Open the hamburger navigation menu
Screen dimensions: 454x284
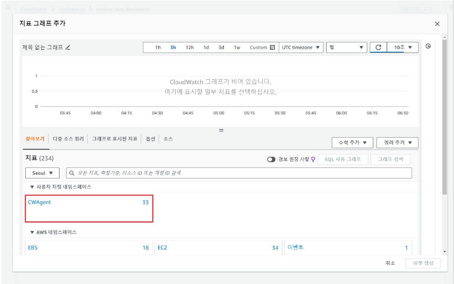point(8,7)
